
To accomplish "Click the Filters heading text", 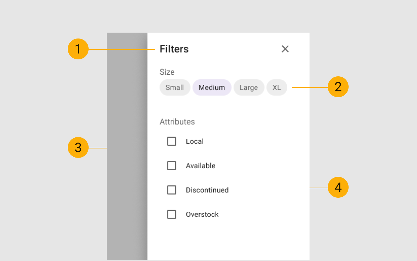I will 174,49.
